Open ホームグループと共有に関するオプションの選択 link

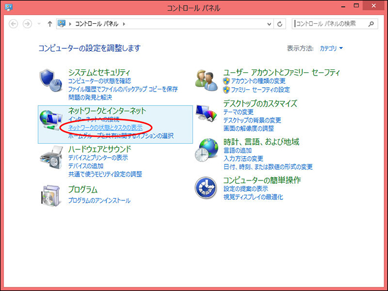[x=121, y=136]
